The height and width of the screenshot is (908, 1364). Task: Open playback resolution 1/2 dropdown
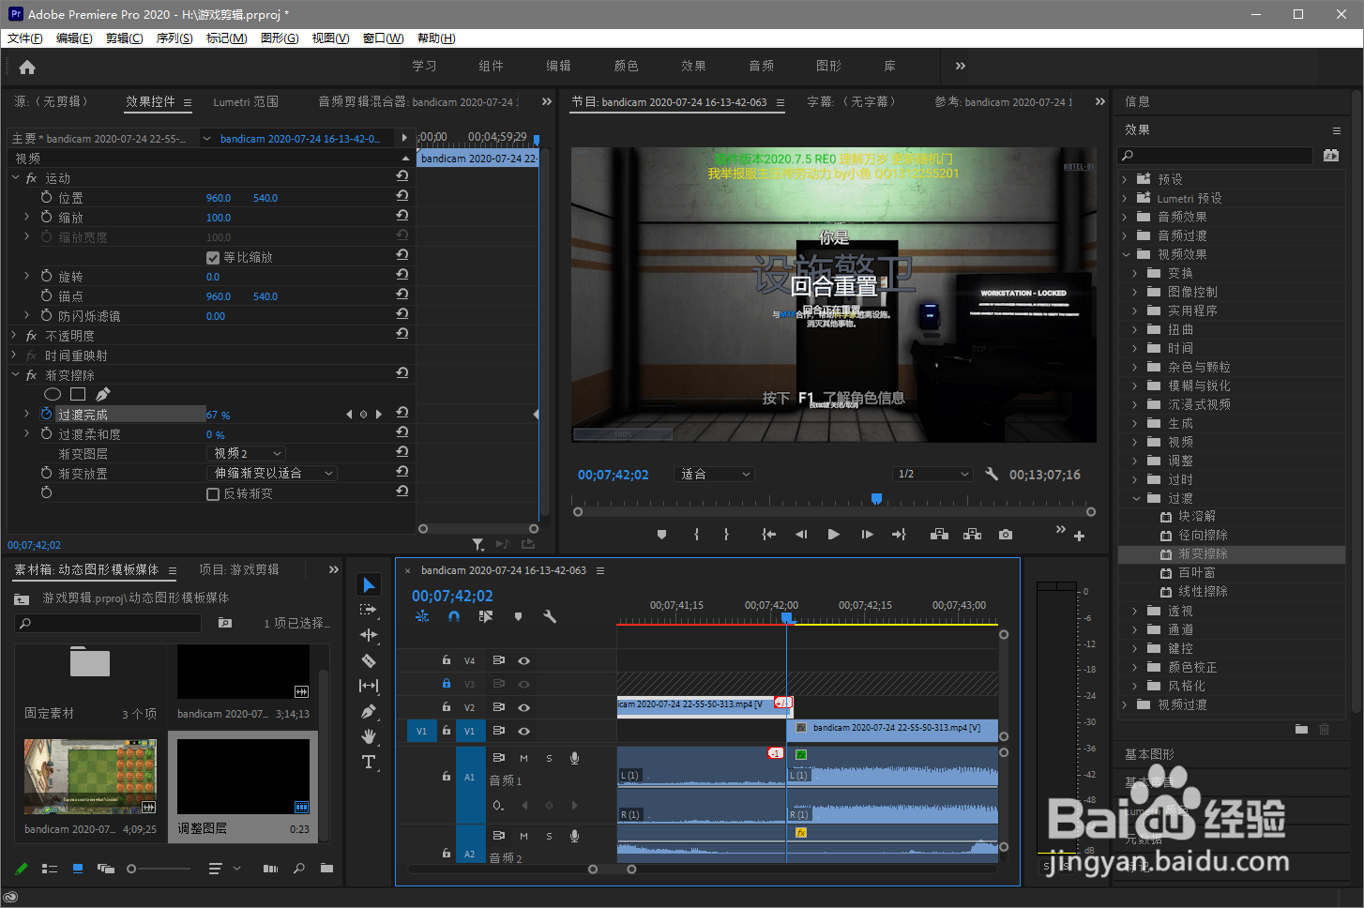(x=932, y=475)
